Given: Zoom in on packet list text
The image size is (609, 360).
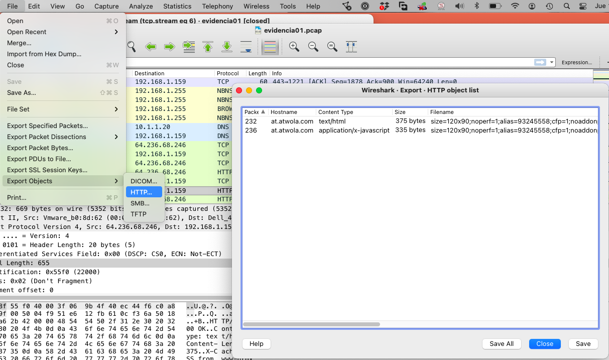Looking at the screenshot, I should pos(294,47).
